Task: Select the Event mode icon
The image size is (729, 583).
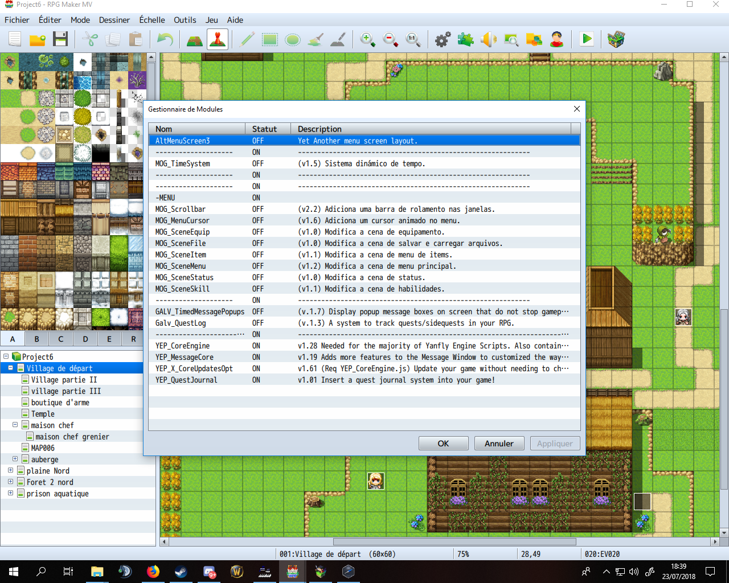Action: 218,39
